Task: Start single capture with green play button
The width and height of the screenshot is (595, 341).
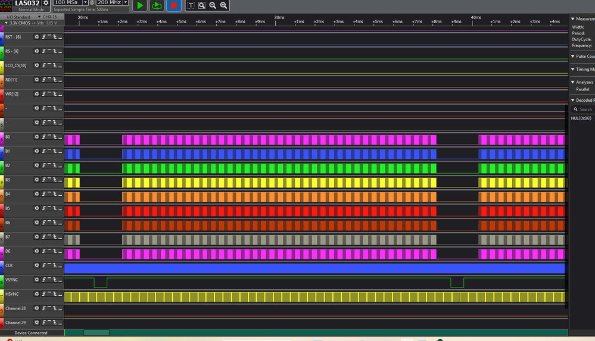Action: pos(140,5)
